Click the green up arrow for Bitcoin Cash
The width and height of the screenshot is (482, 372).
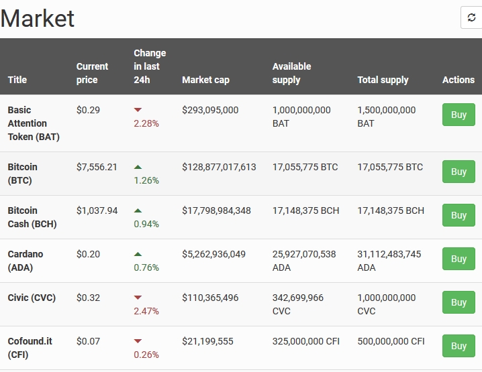138,210
